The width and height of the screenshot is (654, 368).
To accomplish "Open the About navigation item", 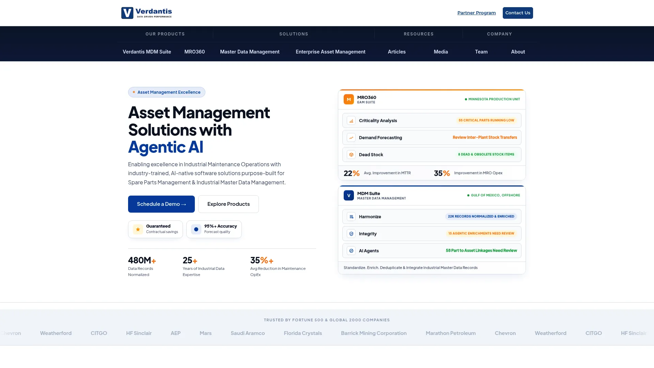I will point(518,52).
